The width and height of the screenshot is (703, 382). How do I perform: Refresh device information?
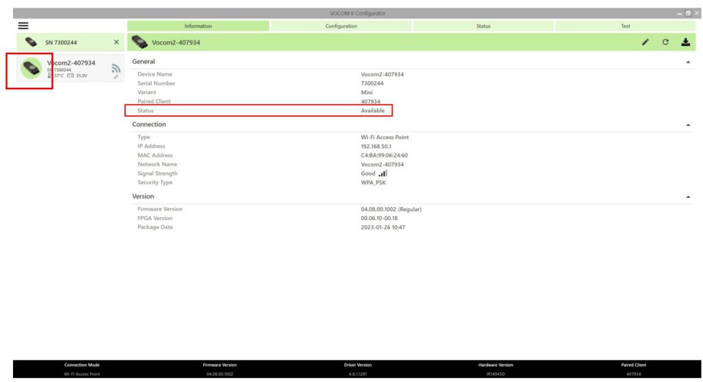coord(665,42)
